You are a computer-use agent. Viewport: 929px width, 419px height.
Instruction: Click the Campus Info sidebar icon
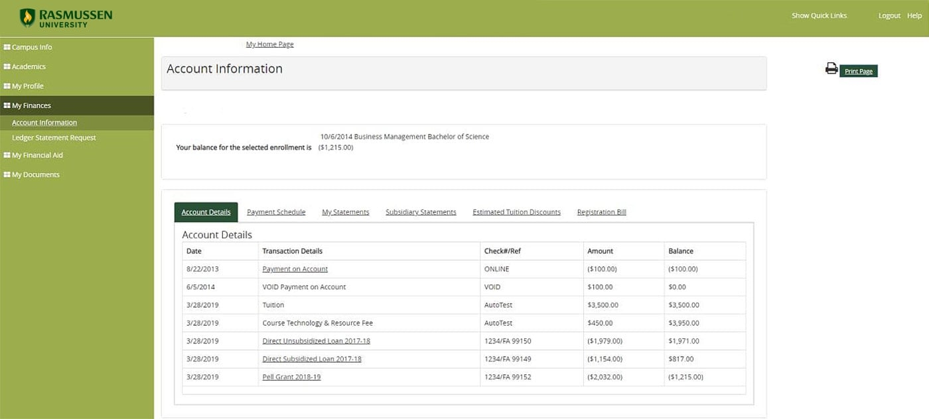9,46
